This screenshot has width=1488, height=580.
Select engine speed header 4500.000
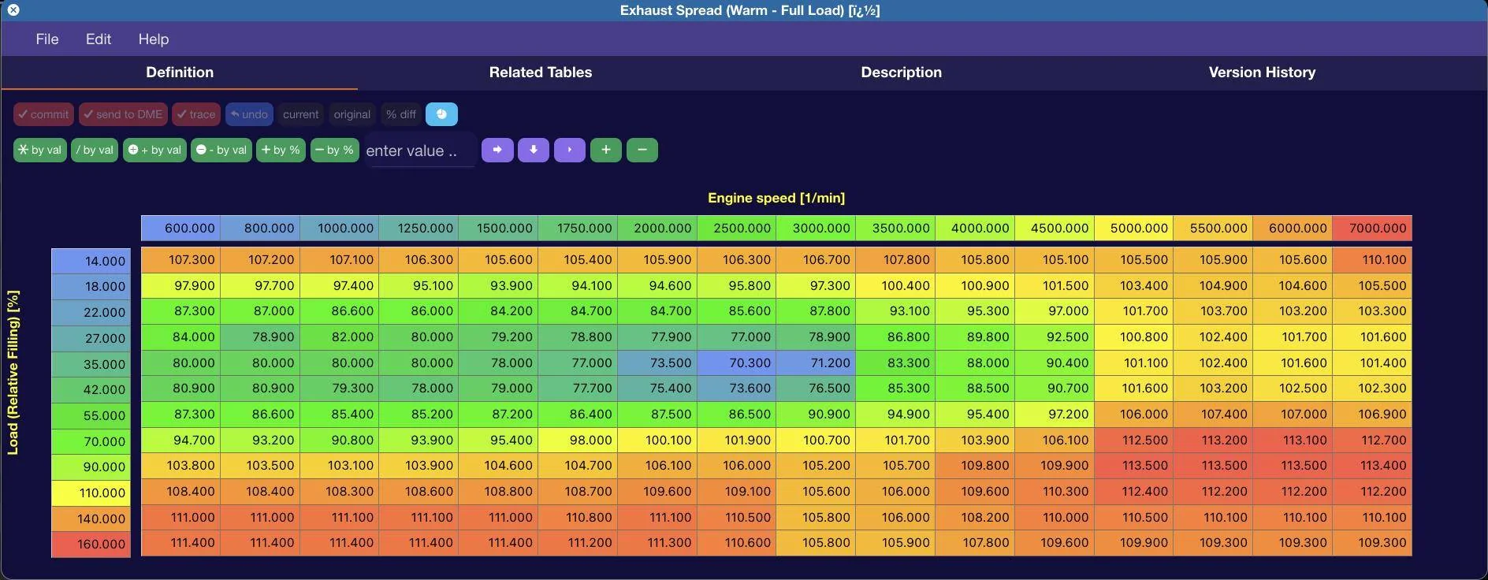(x=1055, y=228)
